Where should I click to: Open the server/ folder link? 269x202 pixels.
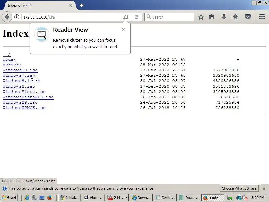click(12, 65)
